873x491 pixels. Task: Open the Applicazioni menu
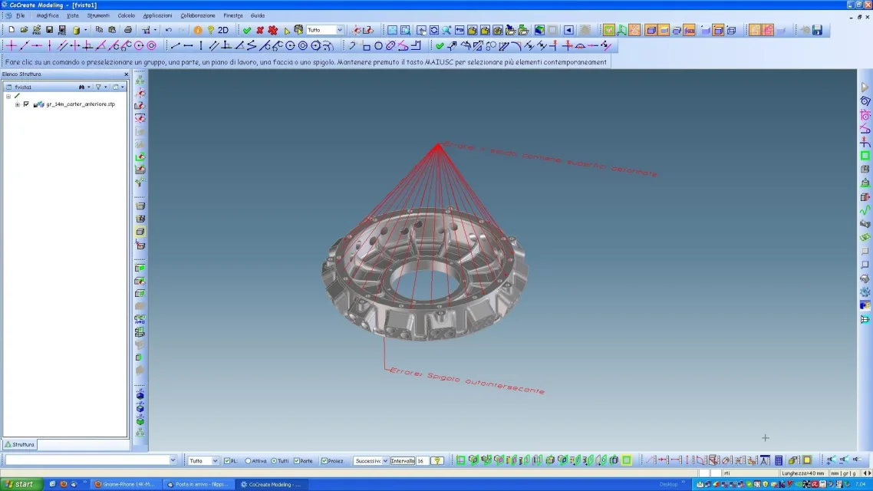(x=157, y=15)
